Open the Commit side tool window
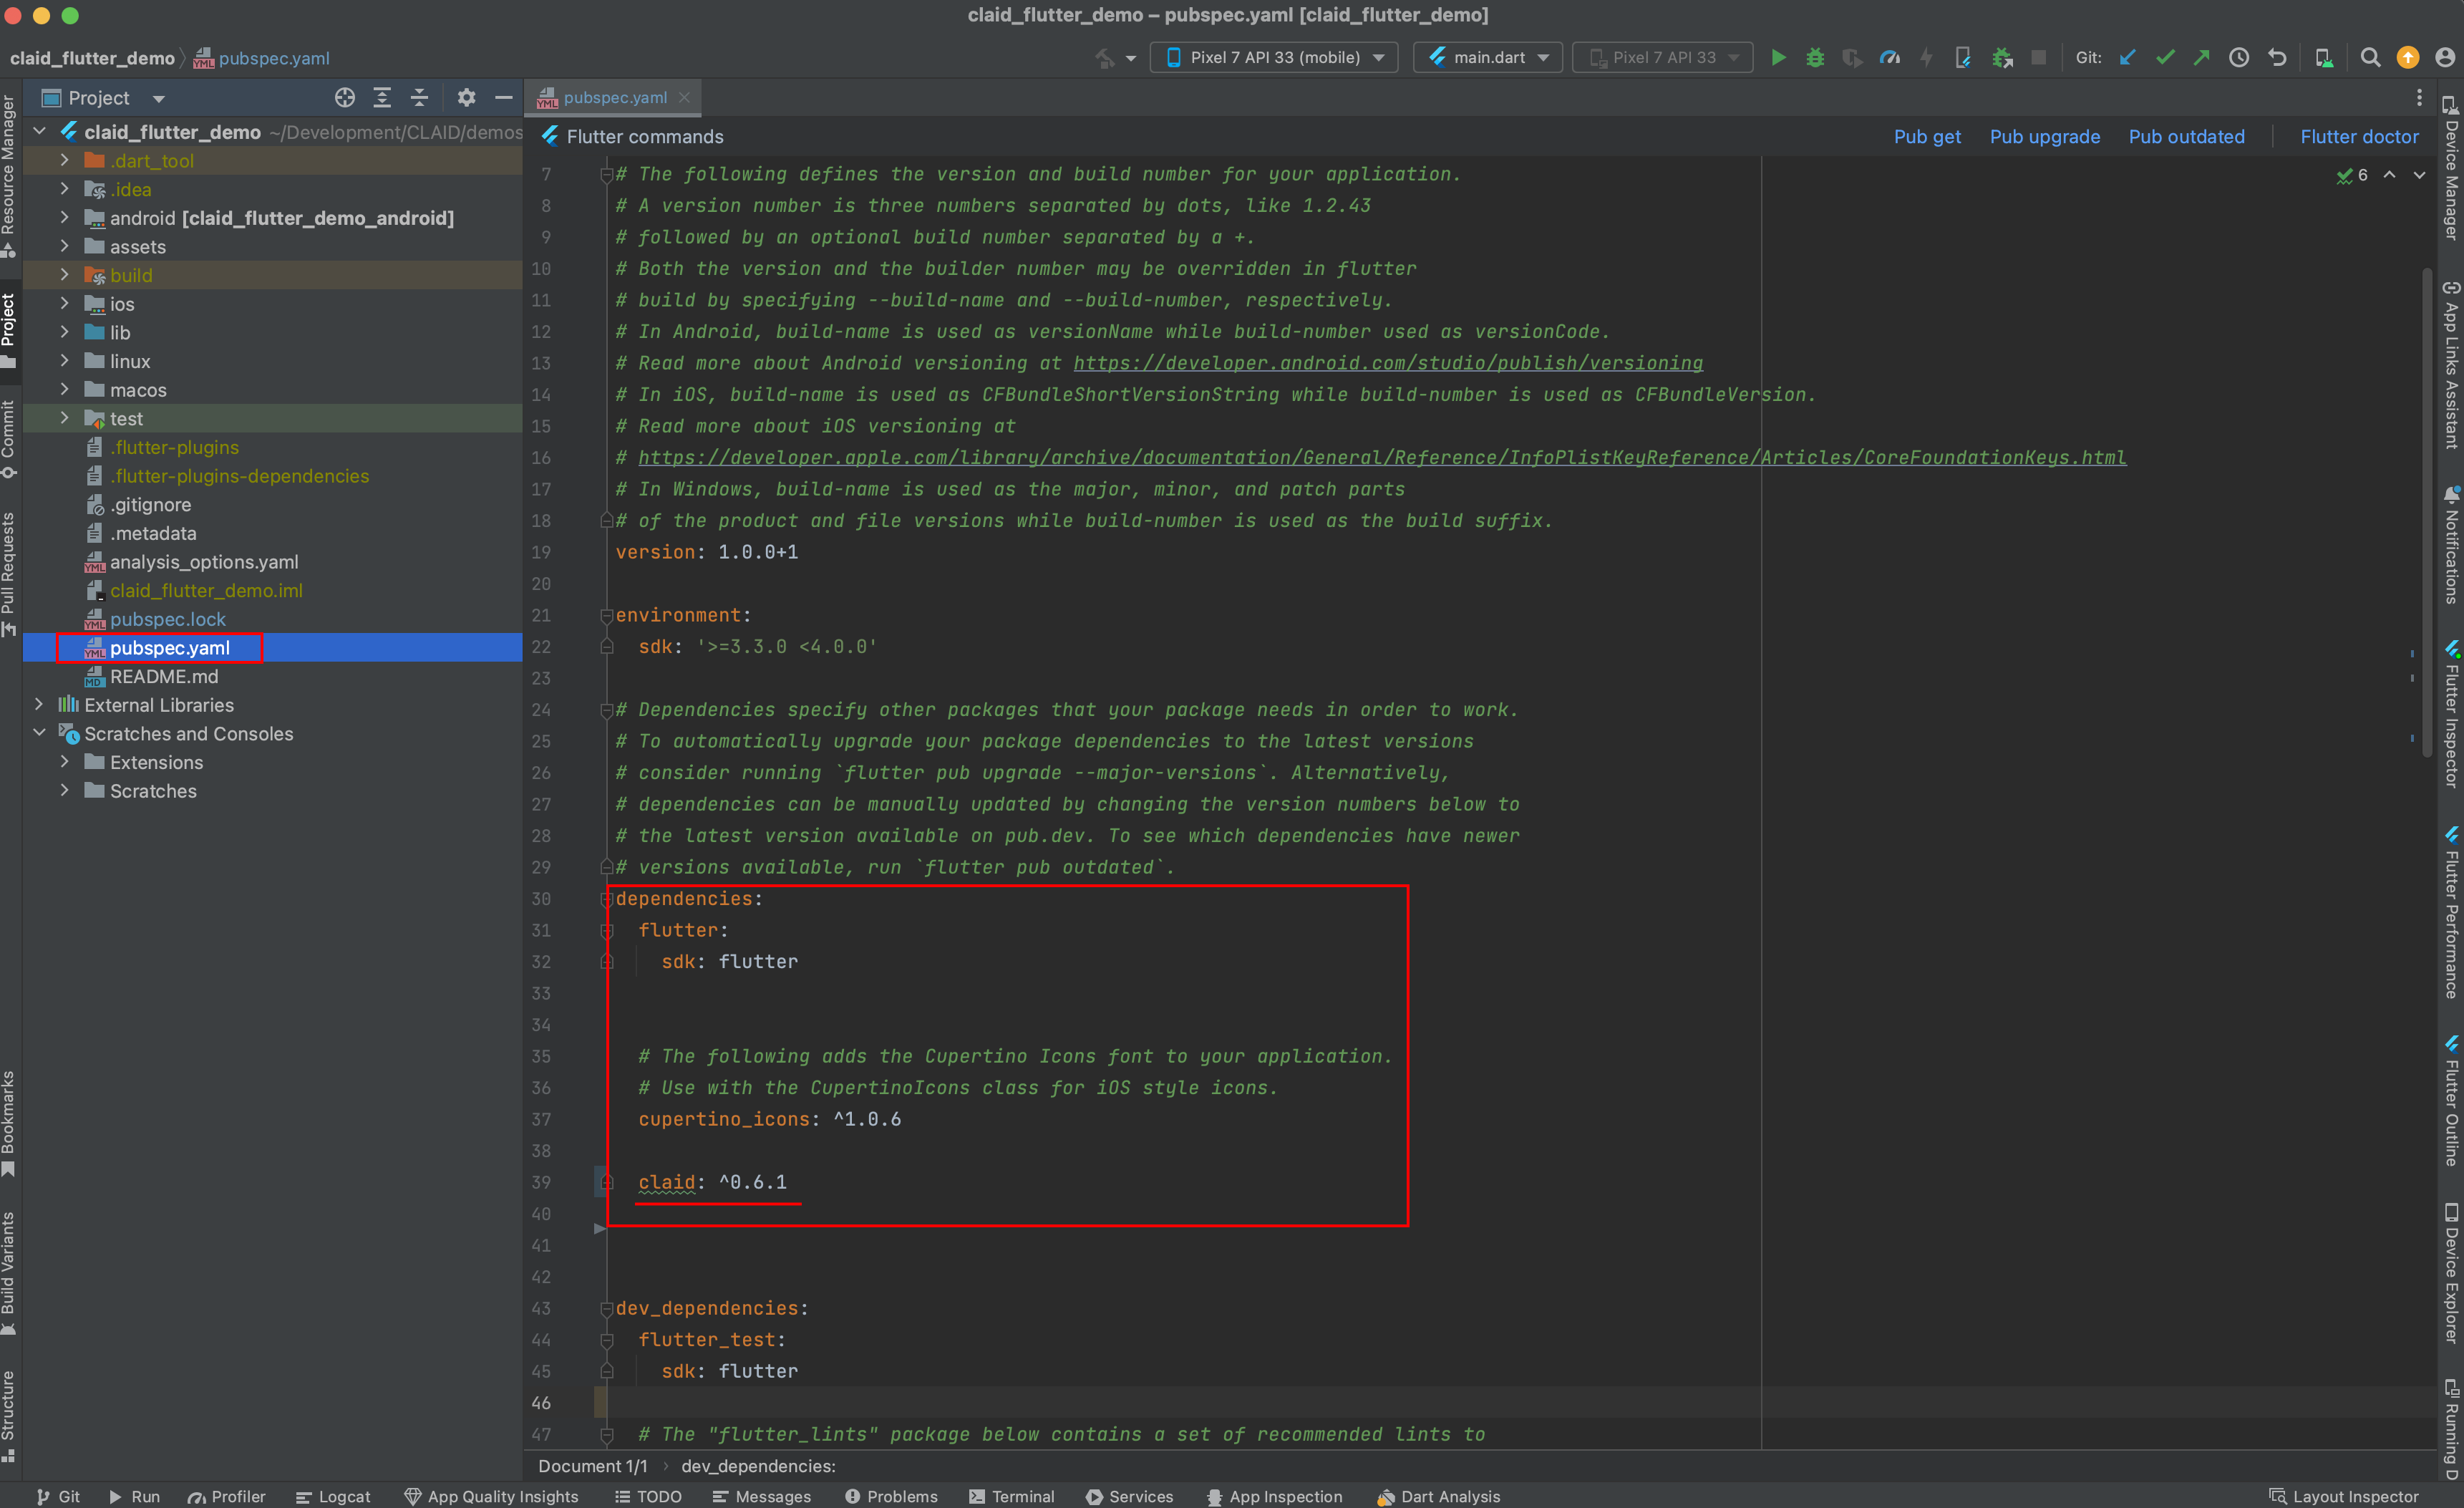The height and width of the screenshot is (1508, 2464). click(x=9, y=438)
